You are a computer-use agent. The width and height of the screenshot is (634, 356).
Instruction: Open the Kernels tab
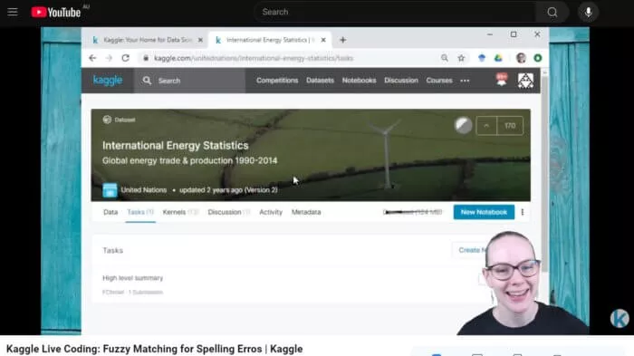click(x=180, y=212)
